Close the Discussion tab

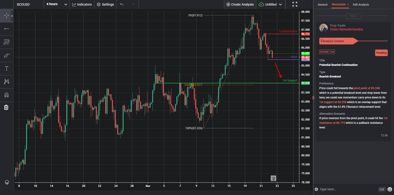click(x=348, y=5)
